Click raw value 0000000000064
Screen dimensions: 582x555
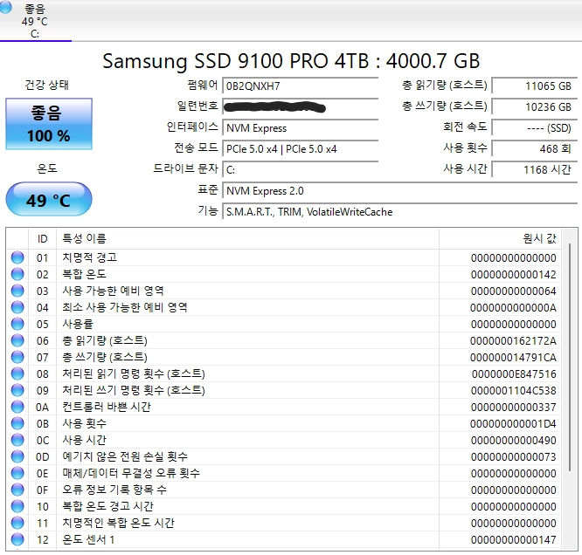coord(513,291)
